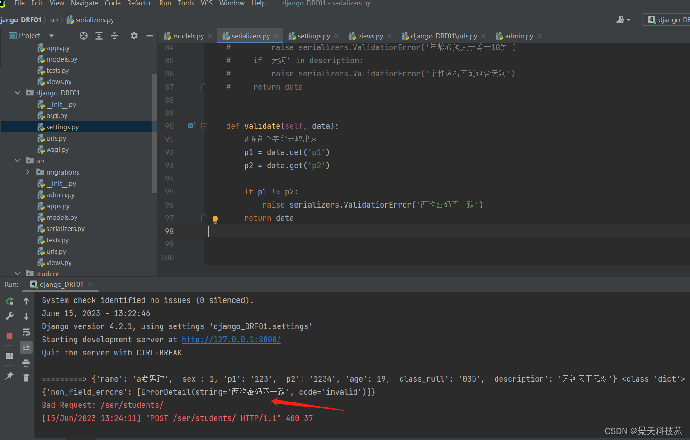Viewport: 690px width, 440px height.
Task: Close the models.py tab
Action: (210, 36)
